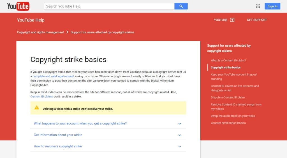The image size is (287, 158).
Task: Open the Google apps grid
Action: [258, 6]
